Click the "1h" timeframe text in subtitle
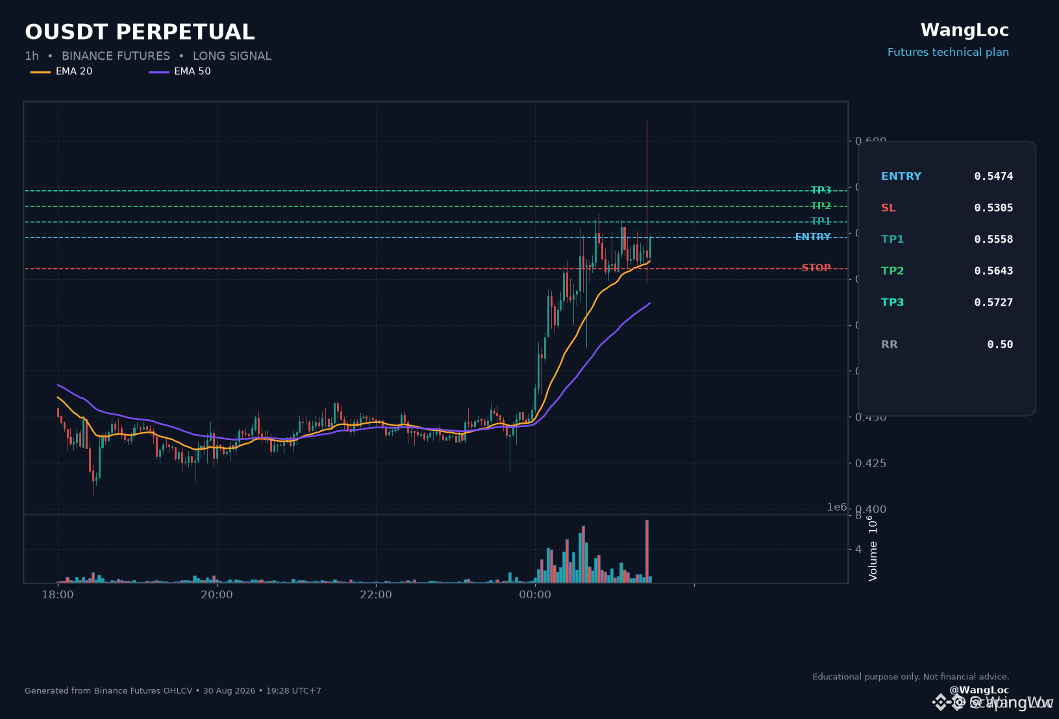The image size is (1059, 719). coord(32,56)
